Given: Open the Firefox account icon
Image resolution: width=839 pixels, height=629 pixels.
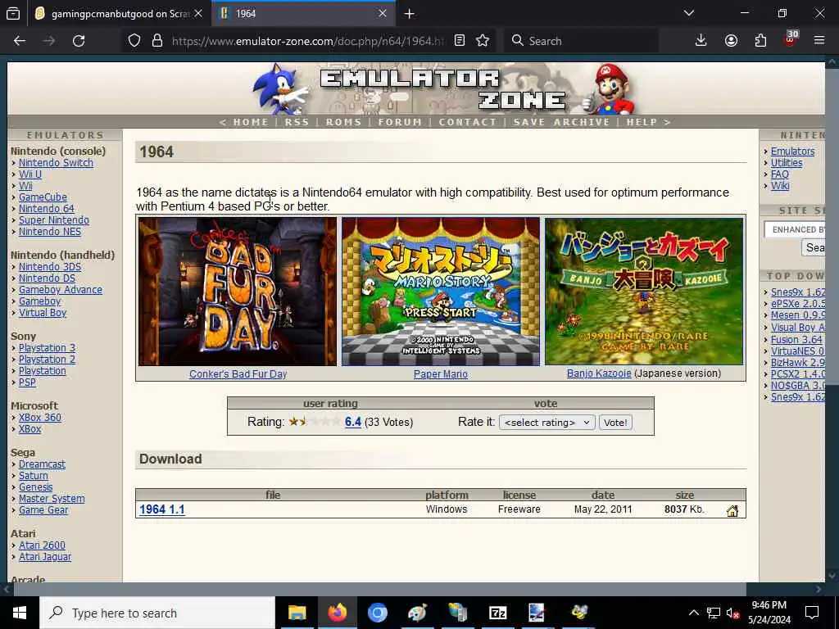Looking at the screenshot, I should click(731, 41).
